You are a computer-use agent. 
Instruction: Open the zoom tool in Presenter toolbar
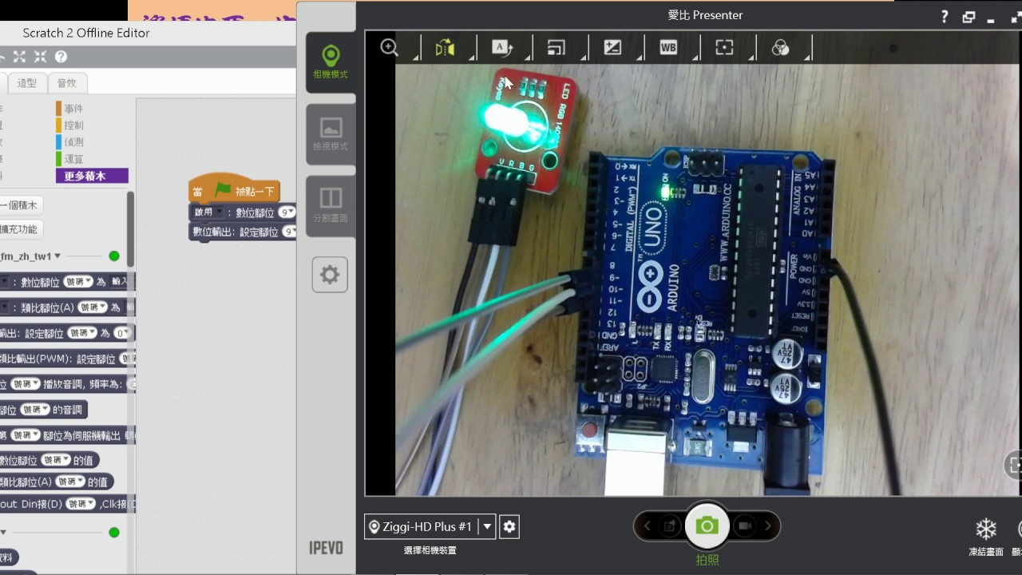click(390, 47)
